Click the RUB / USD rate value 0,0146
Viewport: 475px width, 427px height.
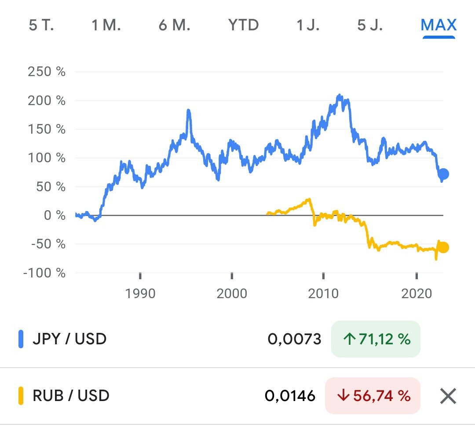290,396
